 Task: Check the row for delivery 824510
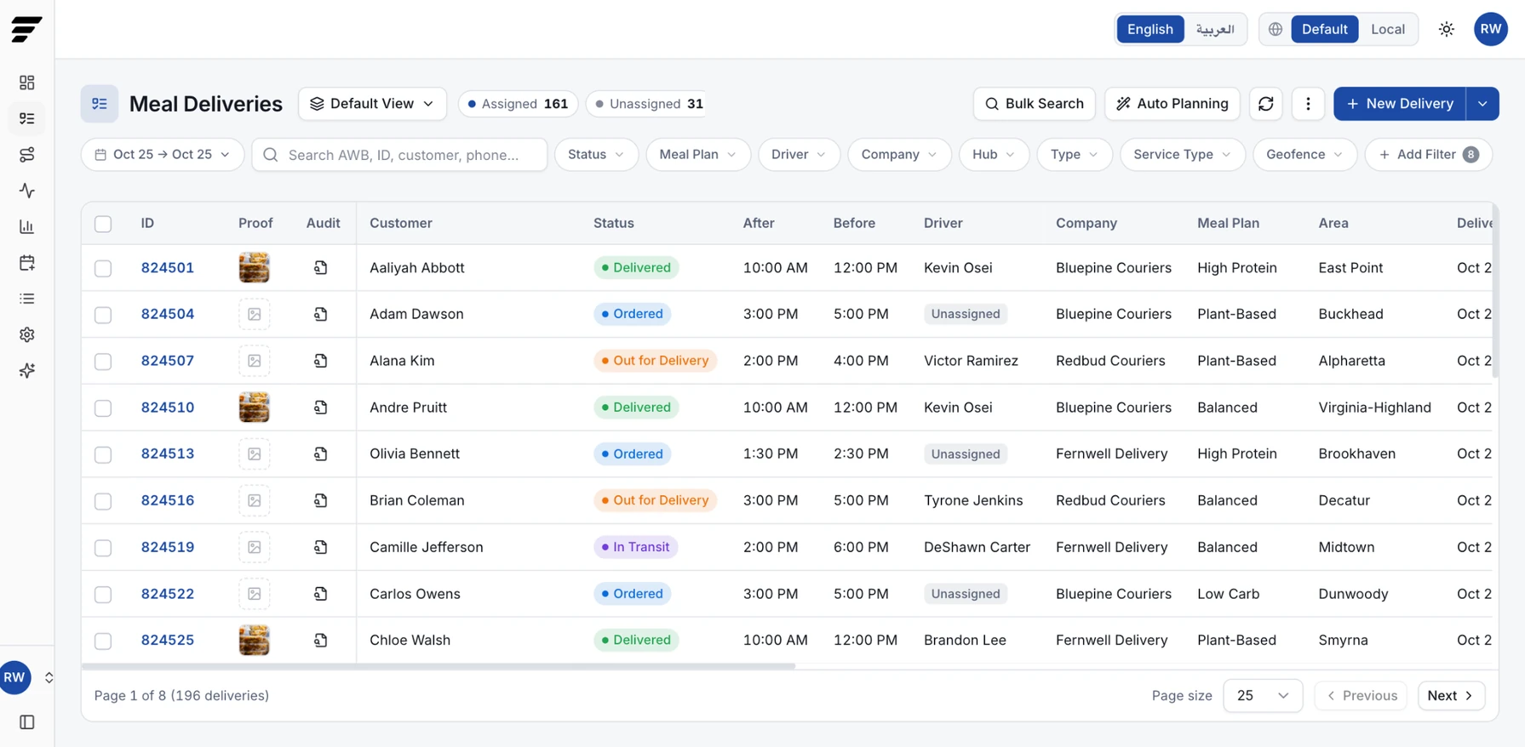tap(103, 408)
